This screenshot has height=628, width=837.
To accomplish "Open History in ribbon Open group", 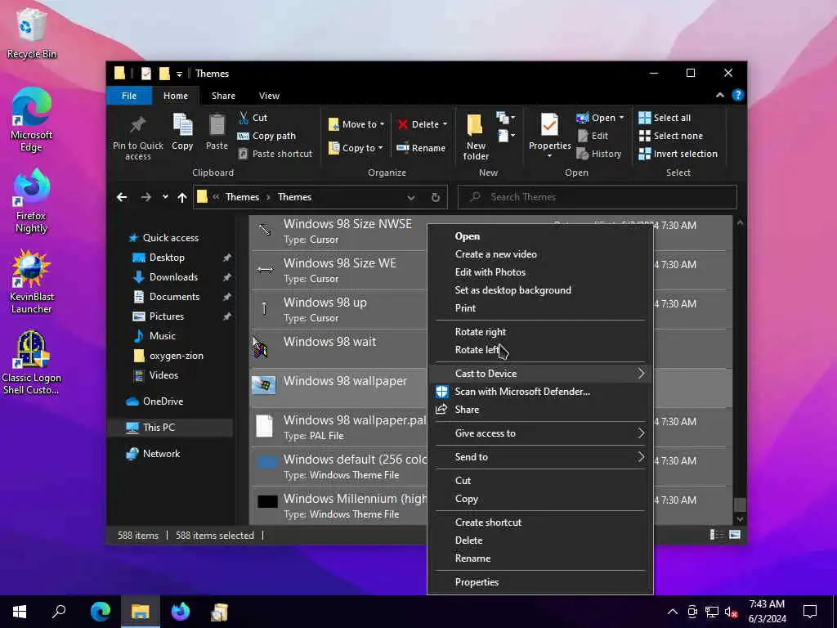I will (x=599, y=154).
